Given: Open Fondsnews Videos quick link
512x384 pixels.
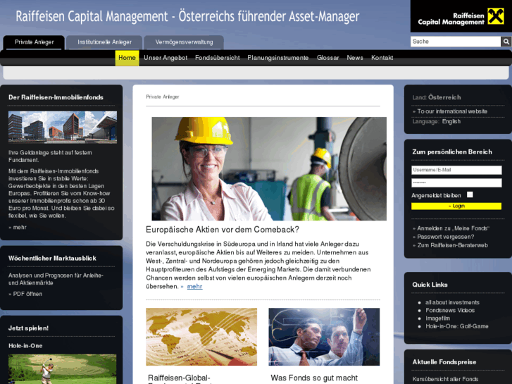Looking at the screenshot, I should (450, 311).
